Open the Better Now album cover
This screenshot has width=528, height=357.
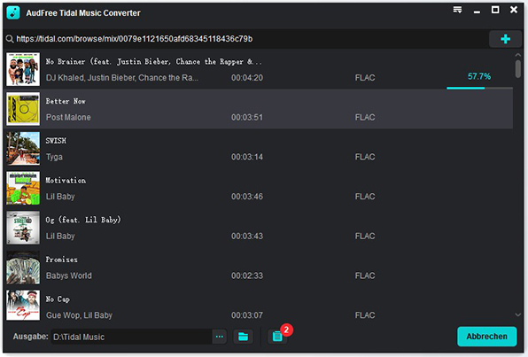click(x=23, y=109)
